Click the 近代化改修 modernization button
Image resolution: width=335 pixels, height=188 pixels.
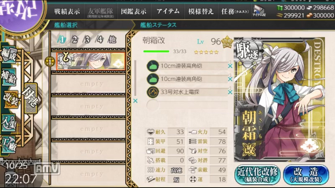click(258, 174)
